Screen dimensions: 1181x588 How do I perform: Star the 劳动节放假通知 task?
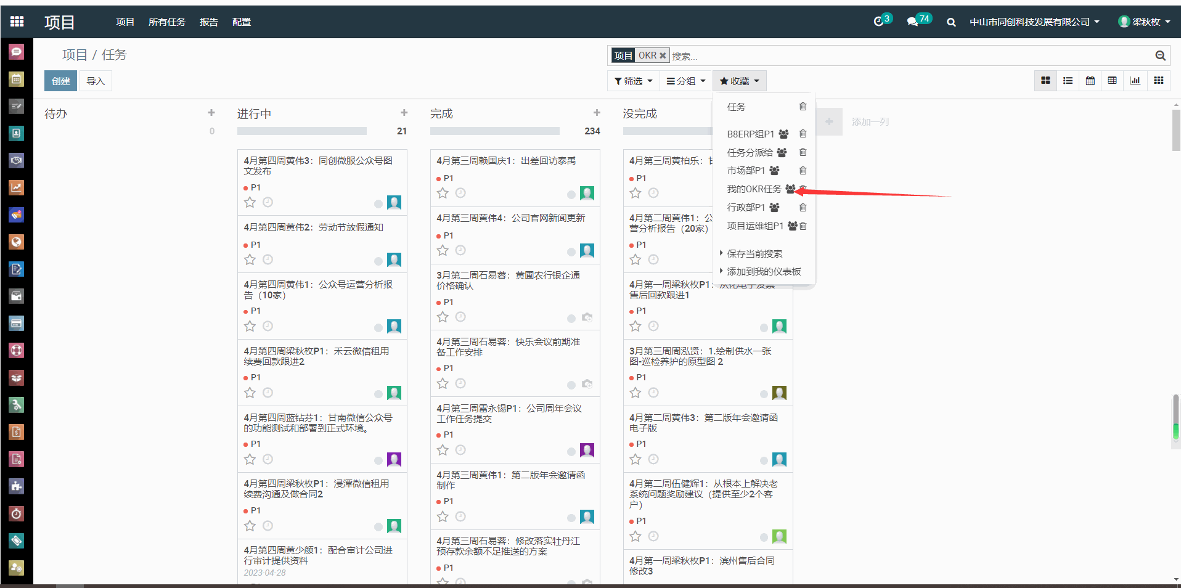[250, 259]
